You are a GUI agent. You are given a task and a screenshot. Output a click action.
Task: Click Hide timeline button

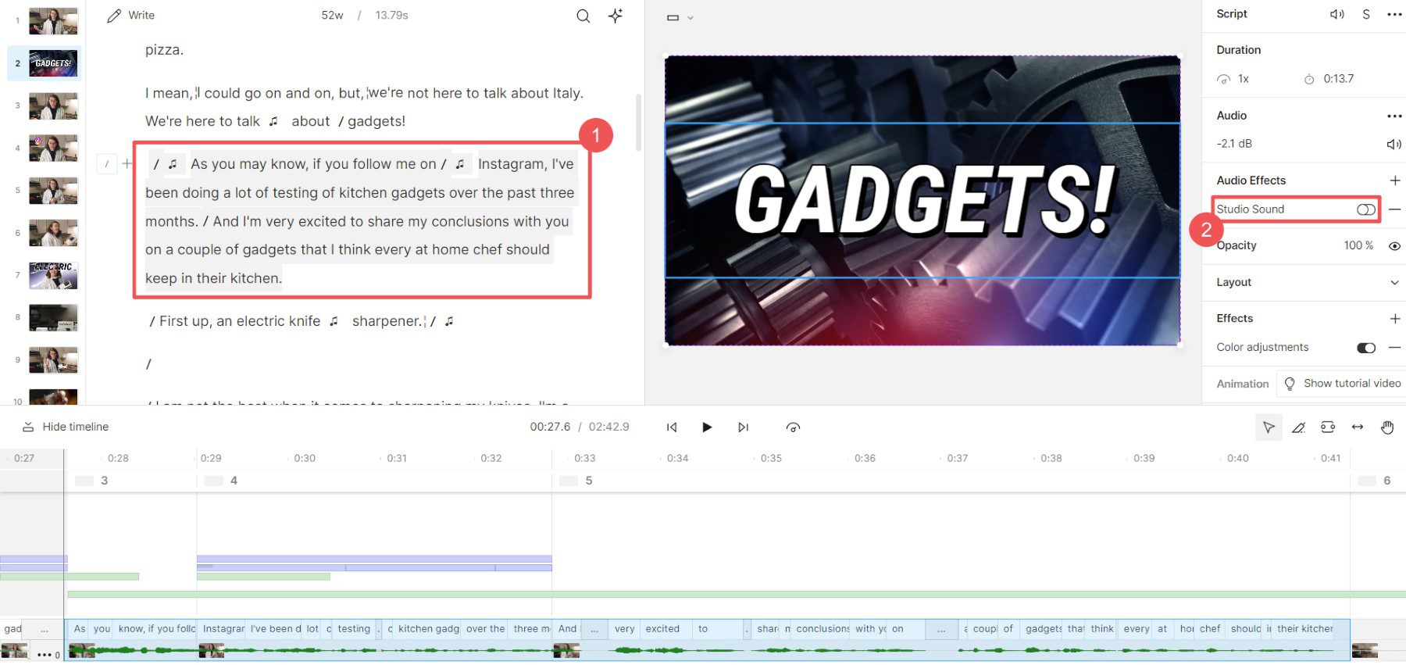click(66, 427)
